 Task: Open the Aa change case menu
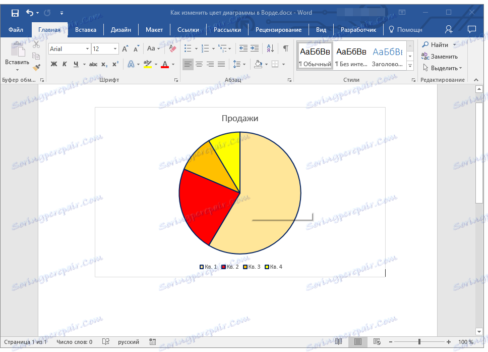[153, 48]
